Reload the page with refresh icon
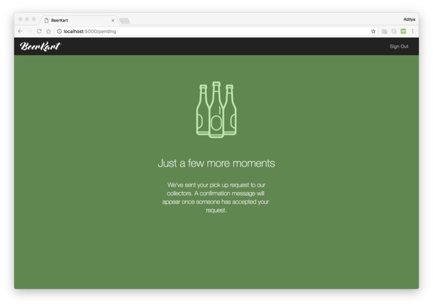 pyautogui.click(x=39, y=31)
